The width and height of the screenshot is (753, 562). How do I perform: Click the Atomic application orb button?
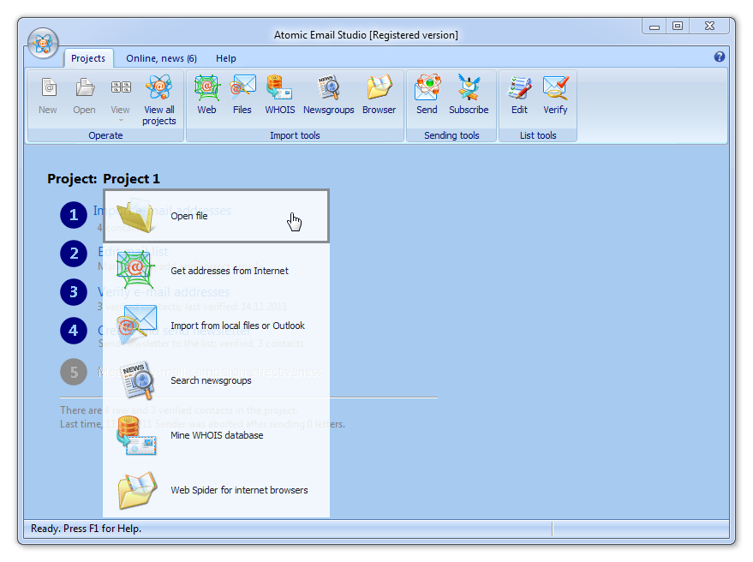pos(43,43)
